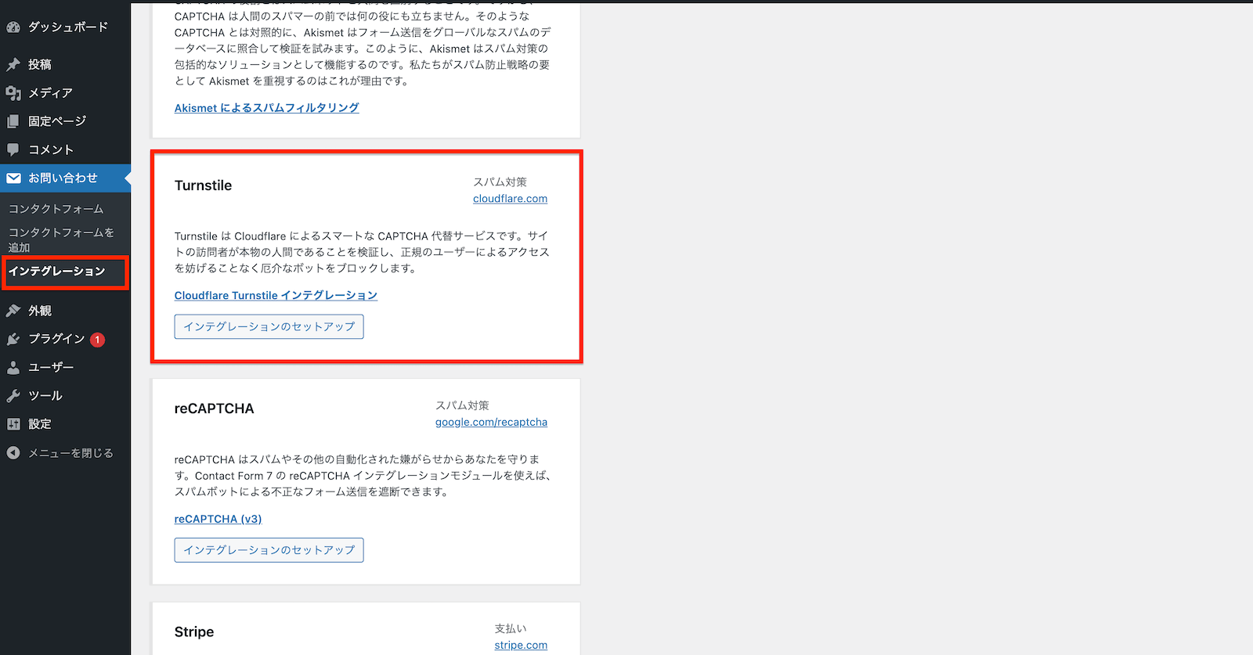Click the 外観 paintbrush icon

coord(13,311)
